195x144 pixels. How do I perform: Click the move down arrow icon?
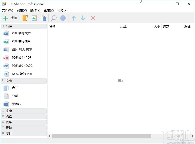pyautogui.click(x=83, y=18)
